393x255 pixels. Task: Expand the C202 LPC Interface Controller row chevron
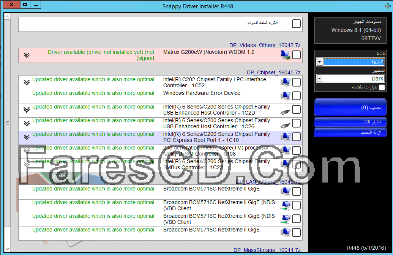tap(27, 82)
